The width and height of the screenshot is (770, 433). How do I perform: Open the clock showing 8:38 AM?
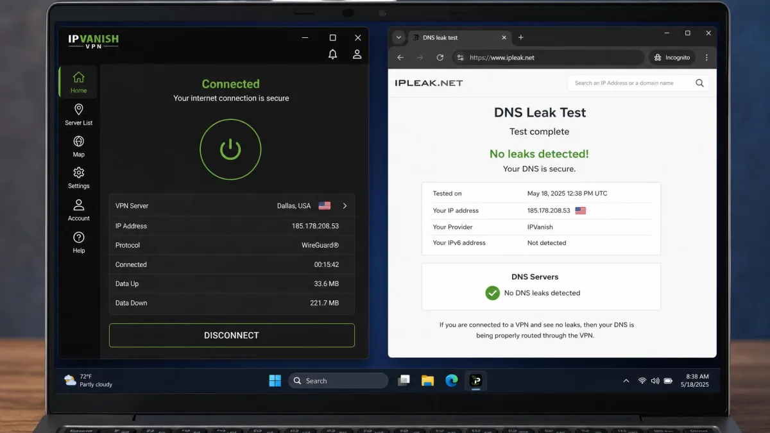[x=696, y=380]
